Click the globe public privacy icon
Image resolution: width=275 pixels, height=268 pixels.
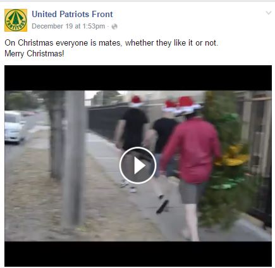(x=114, y=27)
